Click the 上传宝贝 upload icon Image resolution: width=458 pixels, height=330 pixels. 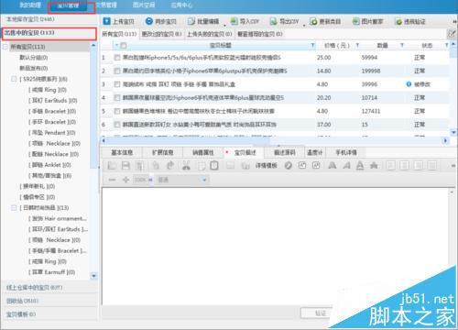(x=106, y=21)
